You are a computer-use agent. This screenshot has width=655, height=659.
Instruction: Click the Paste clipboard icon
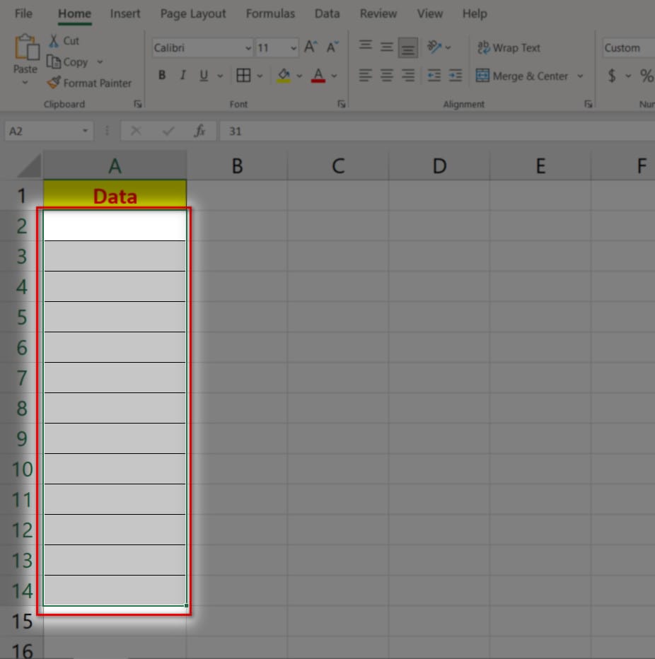tap(25, 49)
